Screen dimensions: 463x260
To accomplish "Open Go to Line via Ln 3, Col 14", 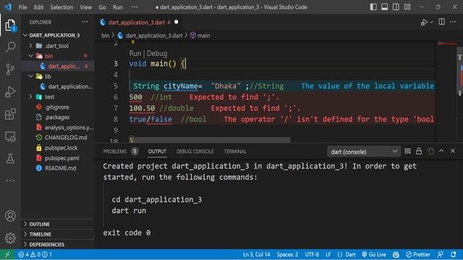I will tap(256, 254).
